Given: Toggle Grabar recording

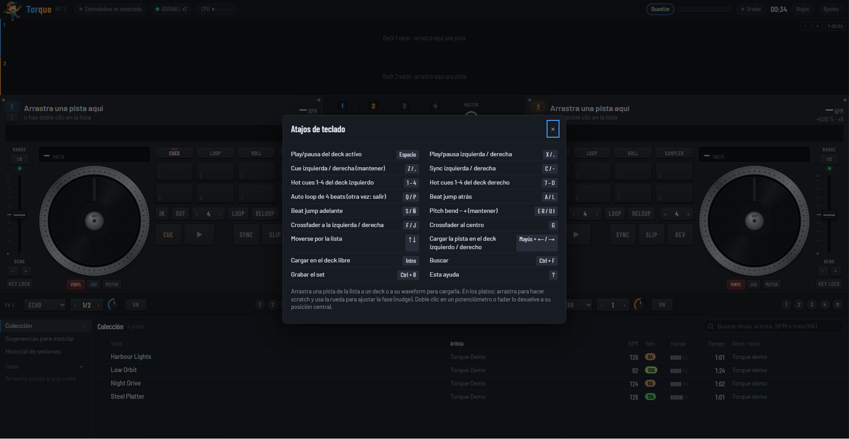Looking at the screenshot, I should click(x=751, y=9).
